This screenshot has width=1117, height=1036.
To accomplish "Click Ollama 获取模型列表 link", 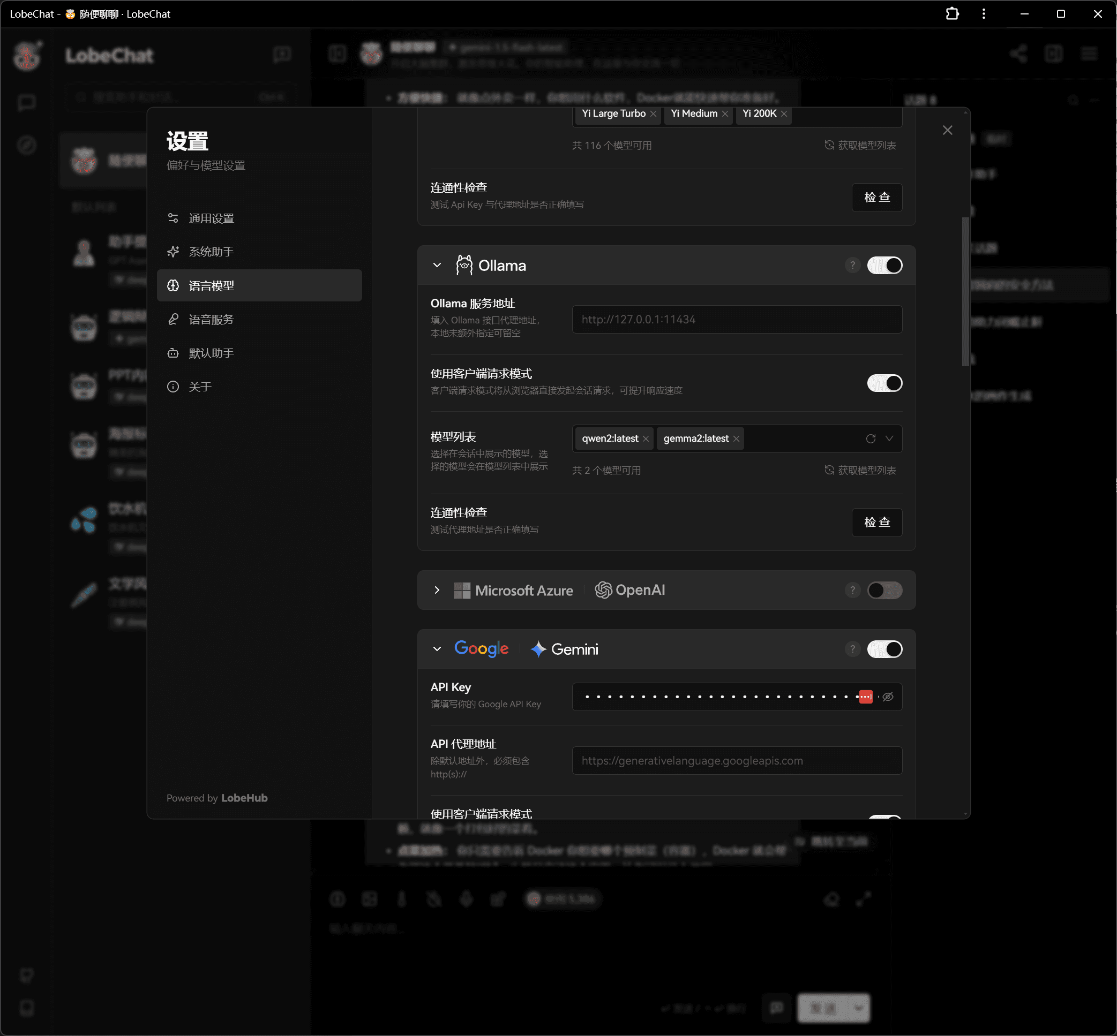I will pyautogui.click(x=860, y=470).
